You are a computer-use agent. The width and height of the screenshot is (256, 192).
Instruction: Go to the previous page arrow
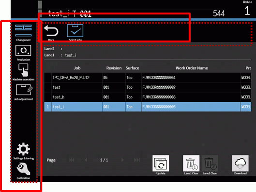click(86, 160)
